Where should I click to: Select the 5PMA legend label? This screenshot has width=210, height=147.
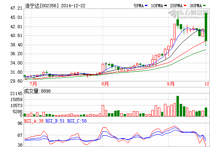pyautogui.click(x=139, y=6)
